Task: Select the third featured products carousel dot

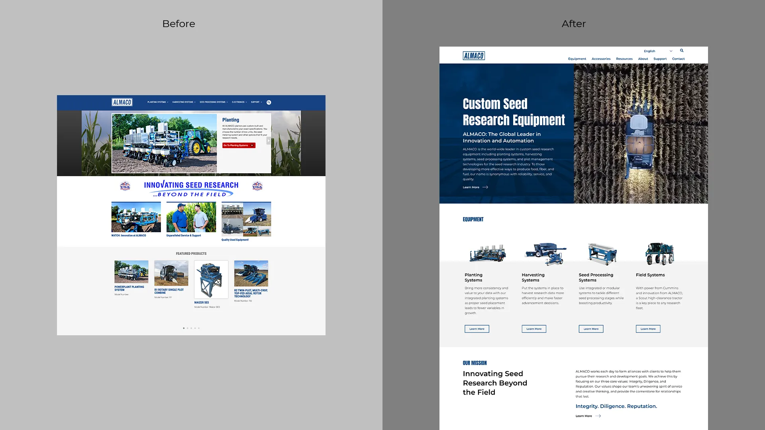Action: tap(191, 328)
